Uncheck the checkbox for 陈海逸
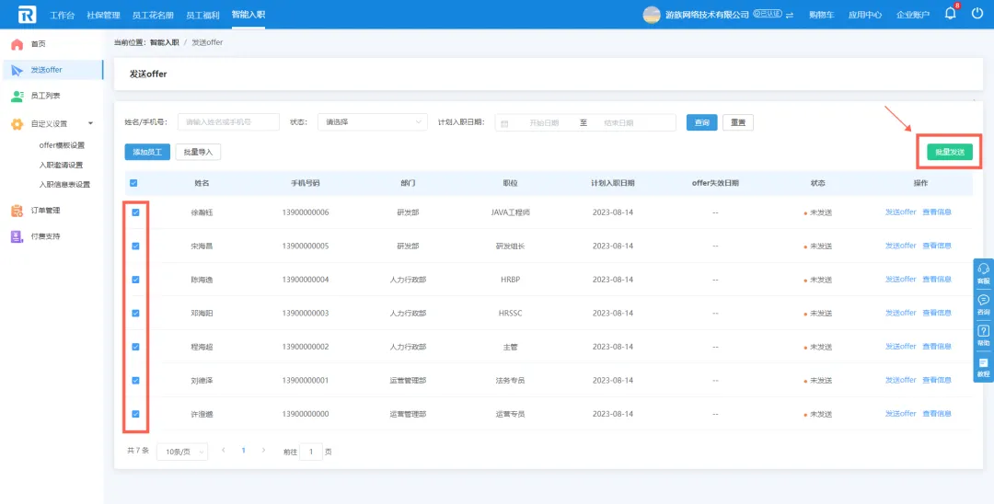Screen dimensions: 994x504 135,280
